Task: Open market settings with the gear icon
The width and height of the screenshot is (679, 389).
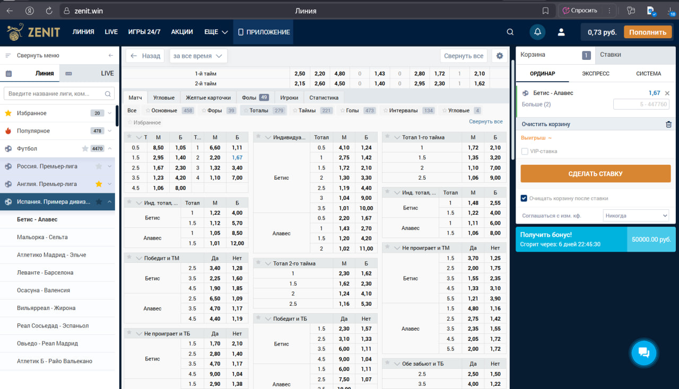Action: pos(499,56)
